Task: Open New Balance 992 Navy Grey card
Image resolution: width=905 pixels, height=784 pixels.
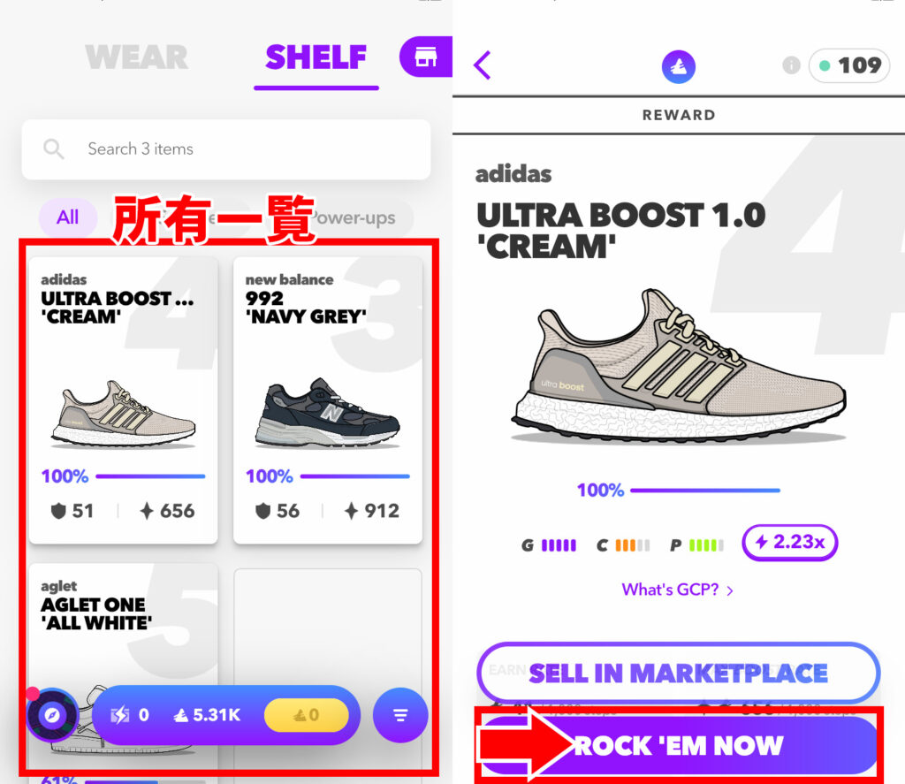Action: point(328,400)
